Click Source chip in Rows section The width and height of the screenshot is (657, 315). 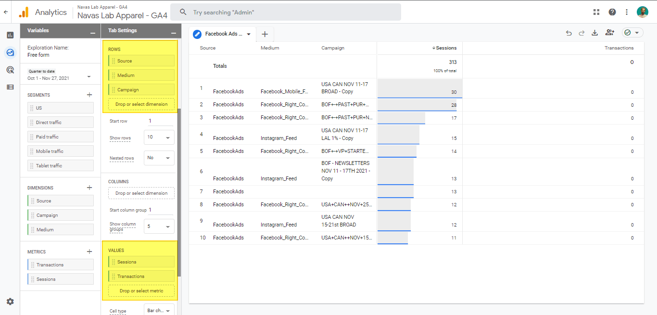point(141,61)
